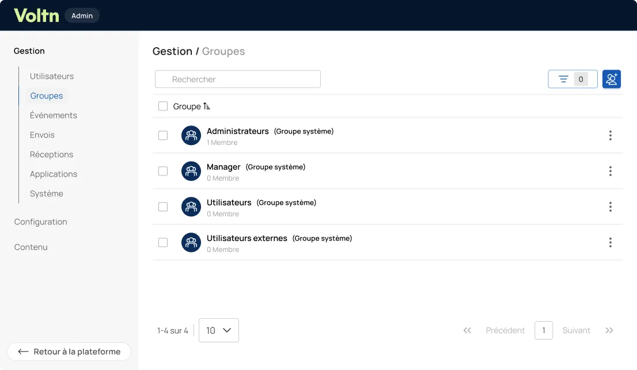Open the filter icon button showing 0

coord(572,79)
